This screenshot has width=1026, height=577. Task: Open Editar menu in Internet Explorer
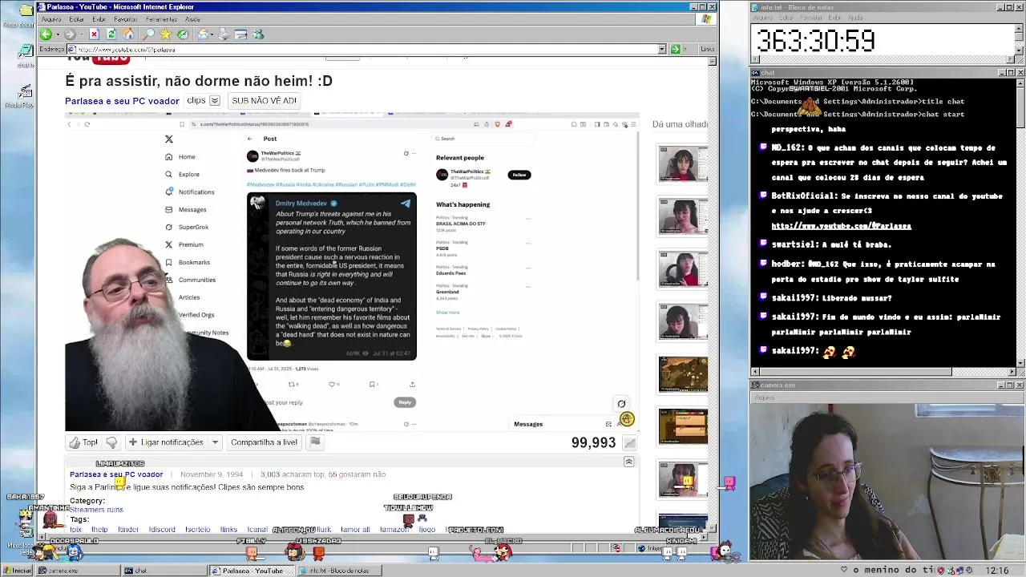tap(77, 19)
